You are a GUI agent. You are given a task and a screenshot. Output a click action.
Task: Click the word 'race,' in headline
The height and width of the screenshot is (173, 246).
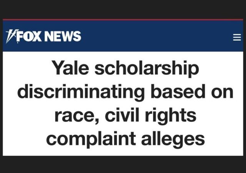point(77,116)
